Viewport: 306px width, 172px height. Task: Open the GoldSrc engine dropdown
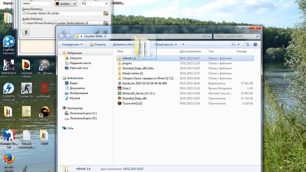(66, 4)
